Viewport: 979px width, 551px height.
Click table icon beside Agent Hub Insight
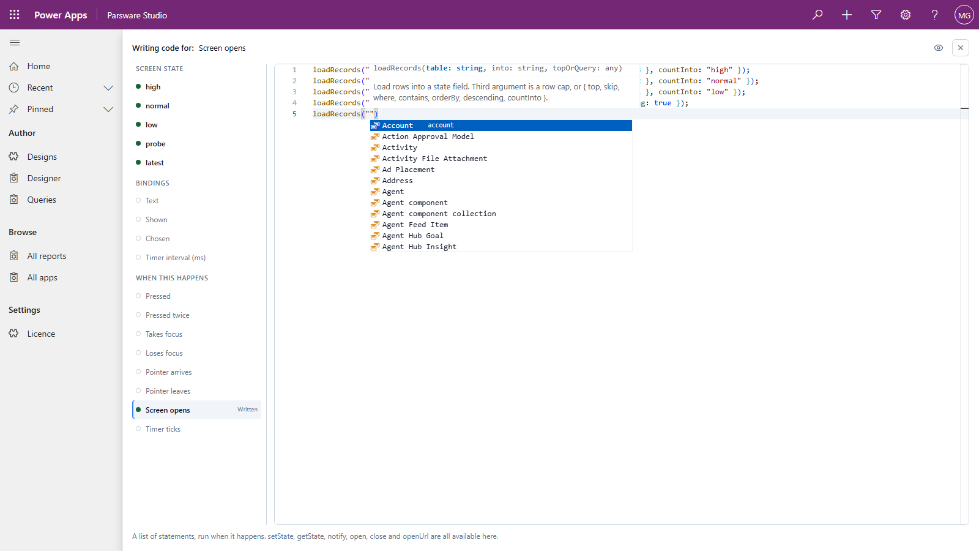tap(375, 247)
